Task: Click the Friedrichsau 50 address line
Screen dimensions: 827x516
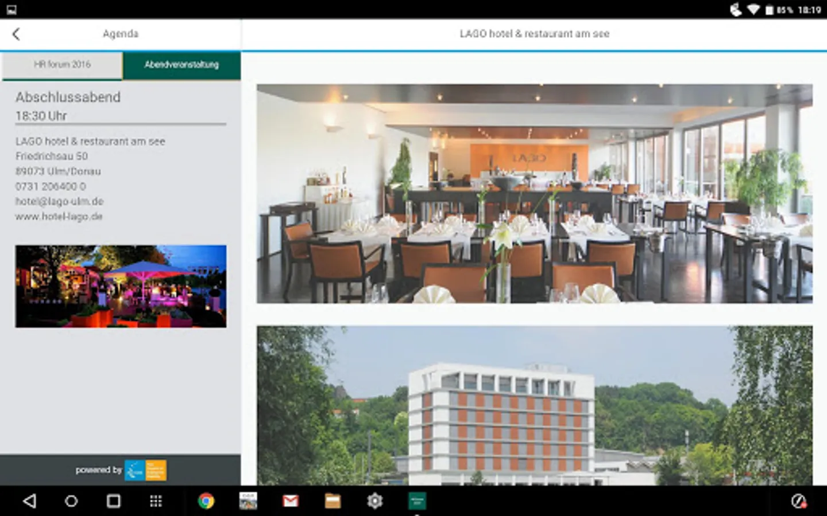Action: (52, 156)
